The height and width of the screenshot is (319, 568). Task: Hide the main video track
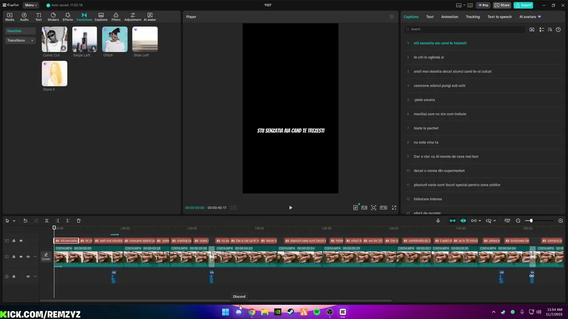coord(21,257)
